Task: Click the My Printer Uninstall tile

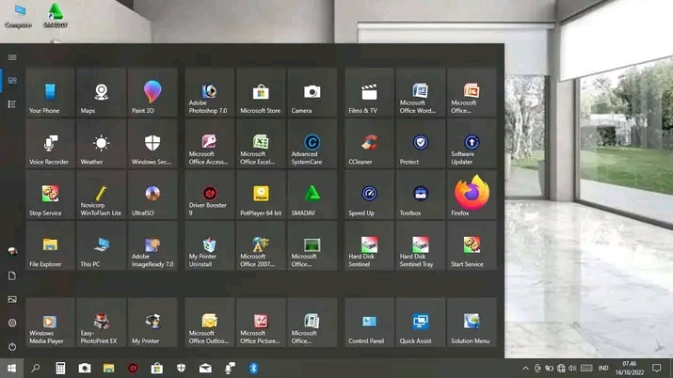Action: [x=210, y=245]
